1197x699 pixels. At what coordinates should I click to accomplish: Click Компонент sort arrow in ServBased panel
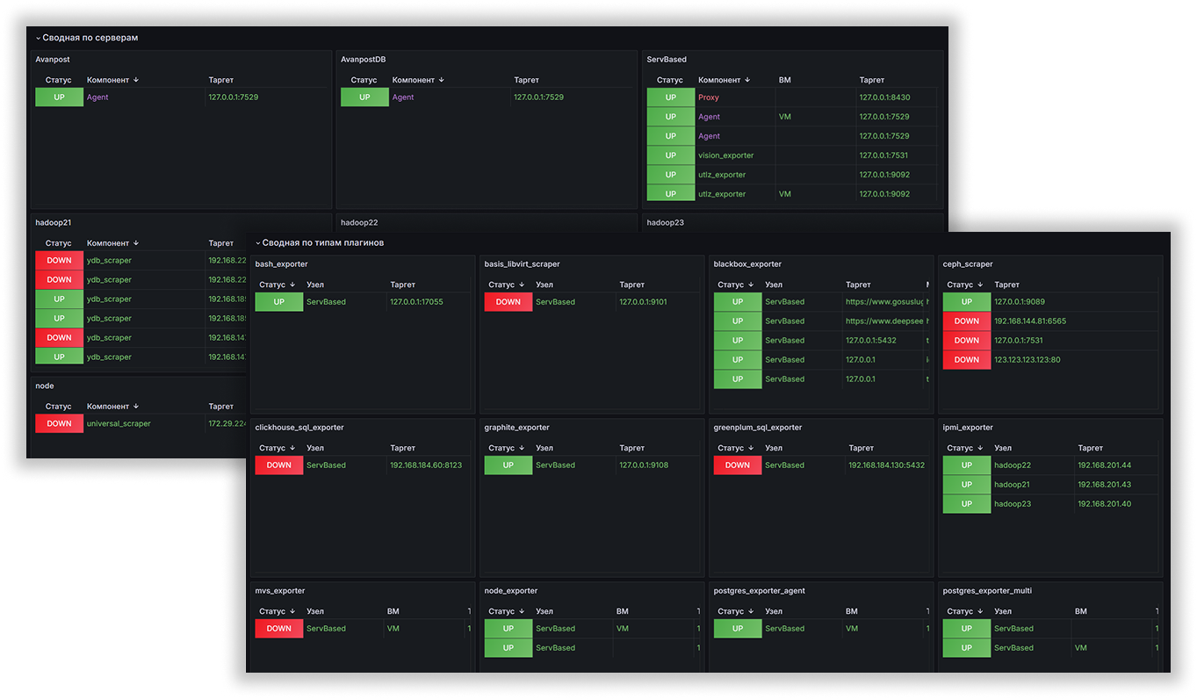tap(747, 80)
